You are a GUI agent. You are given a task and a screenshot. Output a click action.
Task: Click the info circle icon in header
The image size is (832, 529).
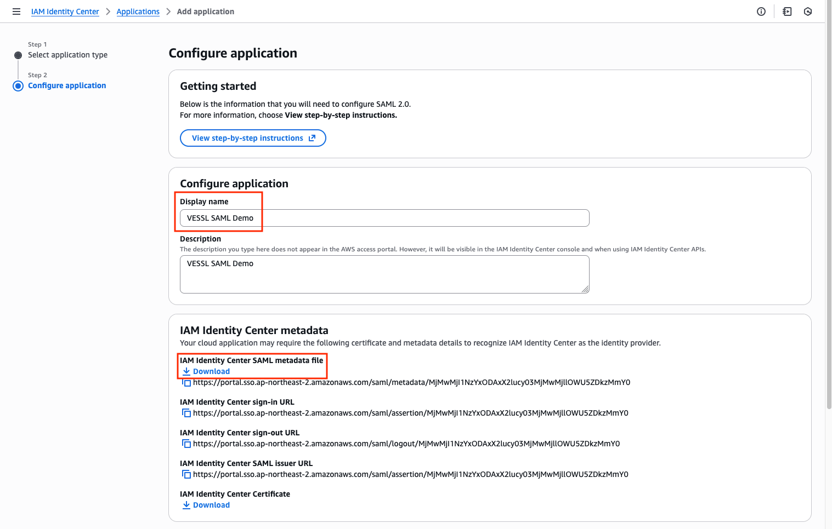(761, 12)
